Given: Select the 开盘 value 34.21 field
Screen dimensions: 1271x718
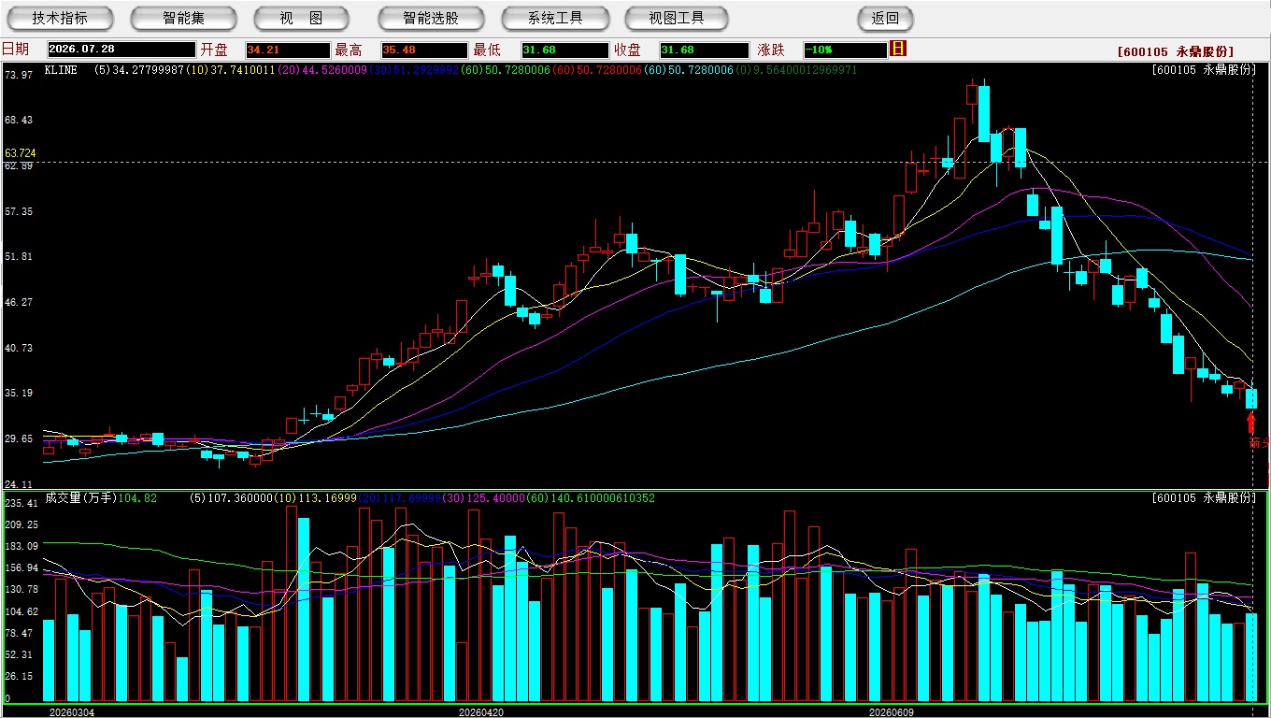Looking at the screenshot, I should tap(288, 50).
